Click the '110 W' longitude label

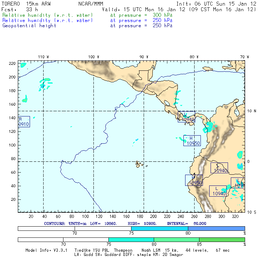coord(44,57)
